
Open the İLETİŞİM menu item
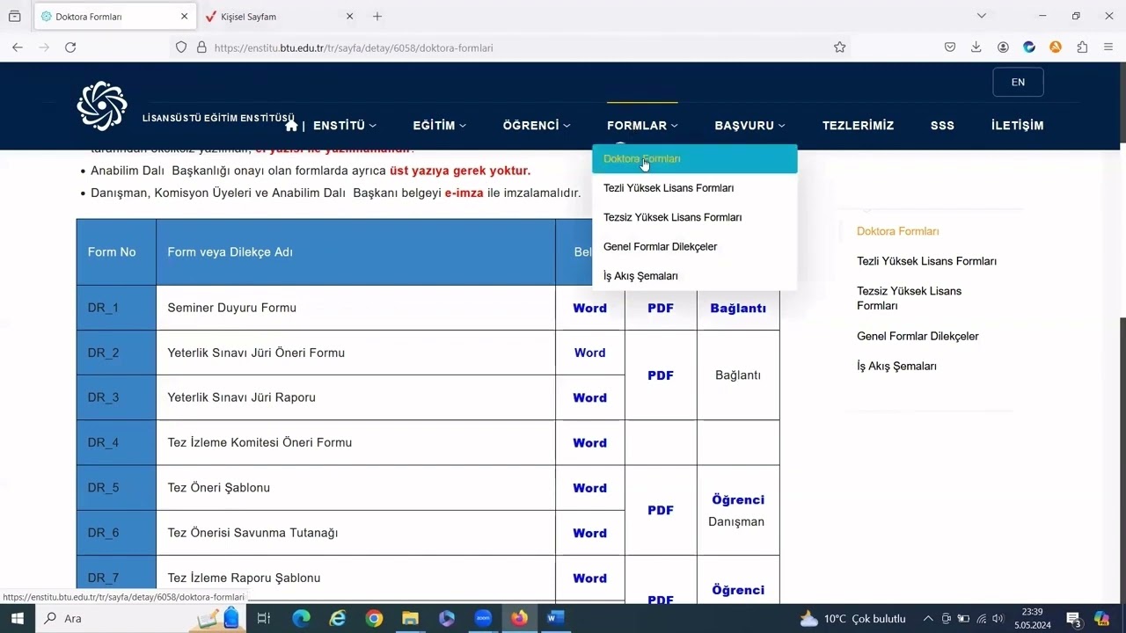point(1018,126)
